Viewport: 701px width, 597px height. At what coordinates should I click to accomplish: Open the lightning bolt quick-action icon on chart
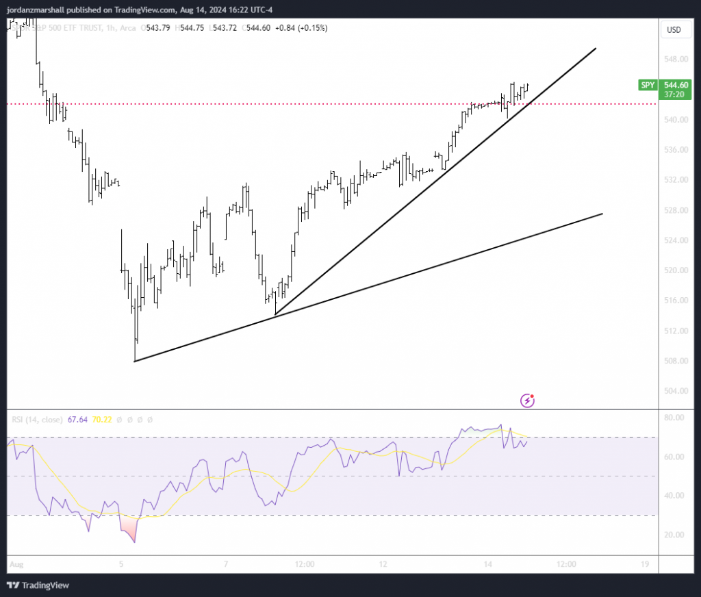point(526,400)
